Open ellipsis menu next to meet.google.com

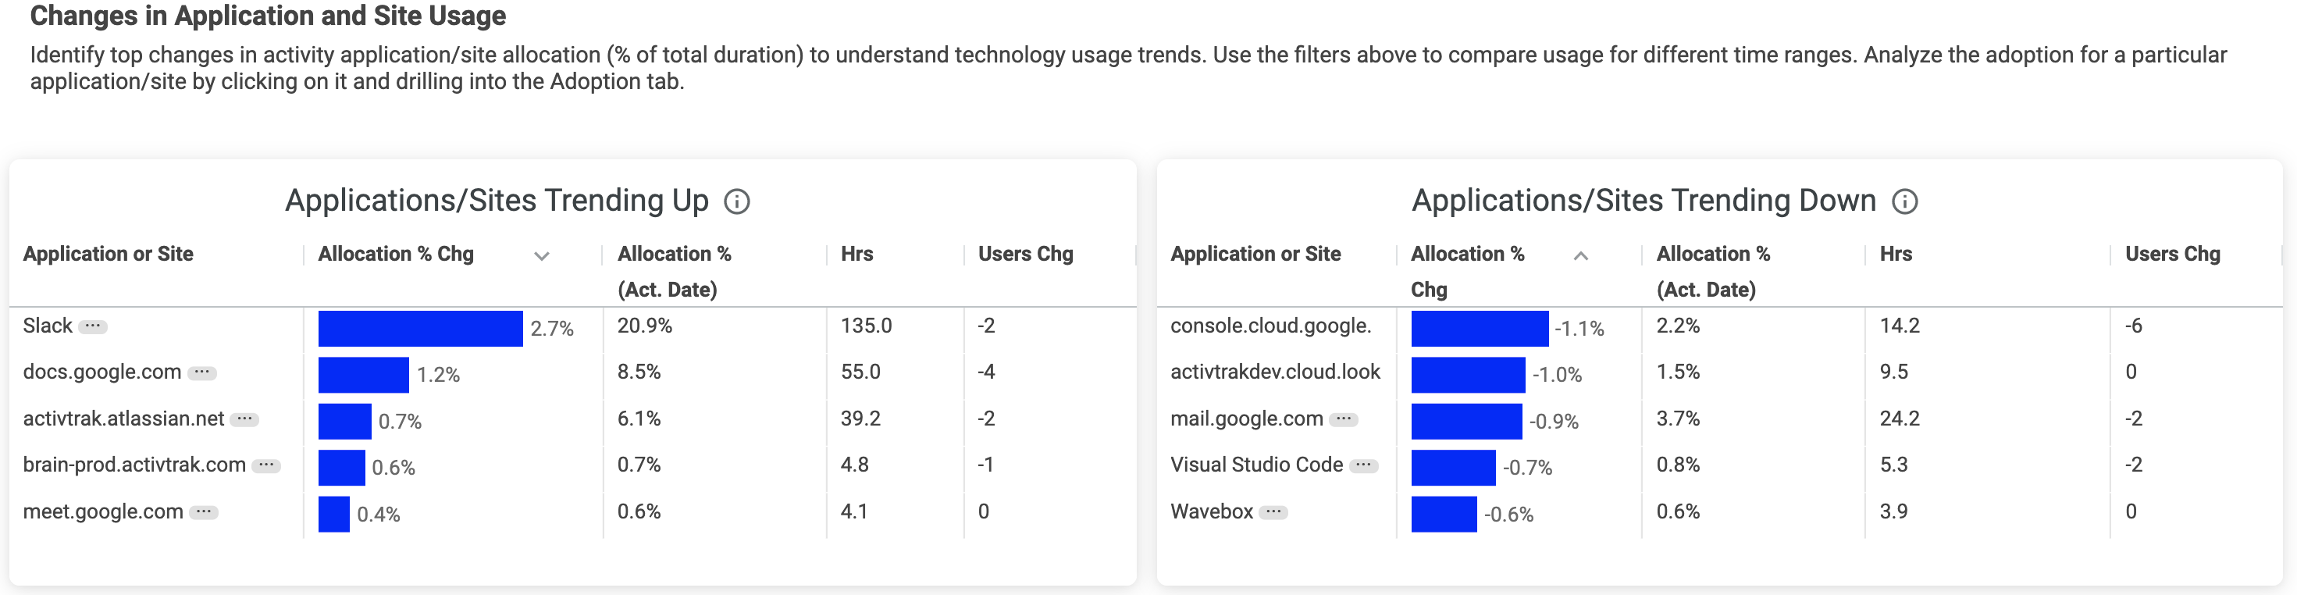[205, 512]
